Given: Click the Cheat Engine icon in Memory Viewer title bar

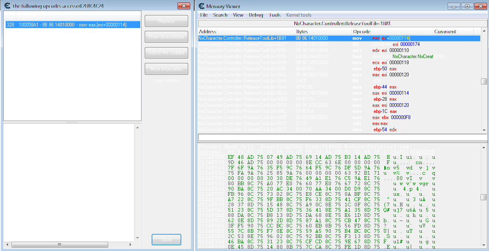Looking at the screenshot, I should pyautogui.click(x=201, y=6).
